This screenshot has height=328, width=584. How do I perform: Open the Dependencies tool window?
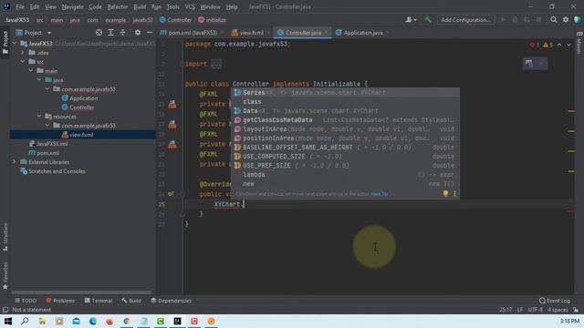pos(171,301)
